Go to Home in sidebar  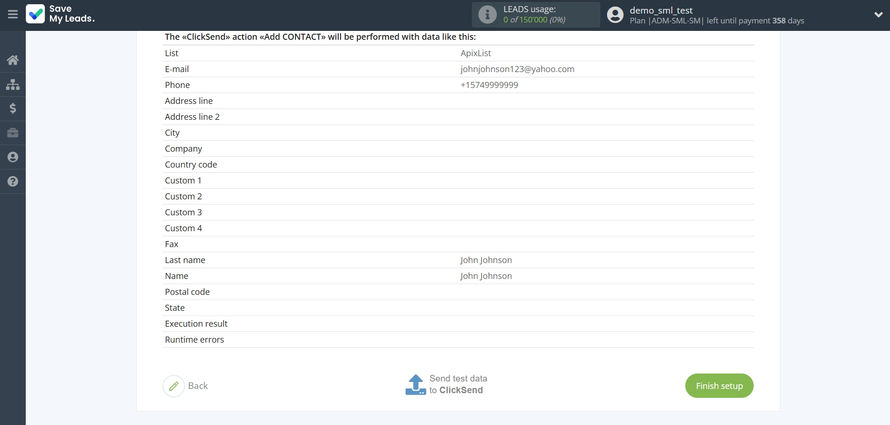coord(13,60)
